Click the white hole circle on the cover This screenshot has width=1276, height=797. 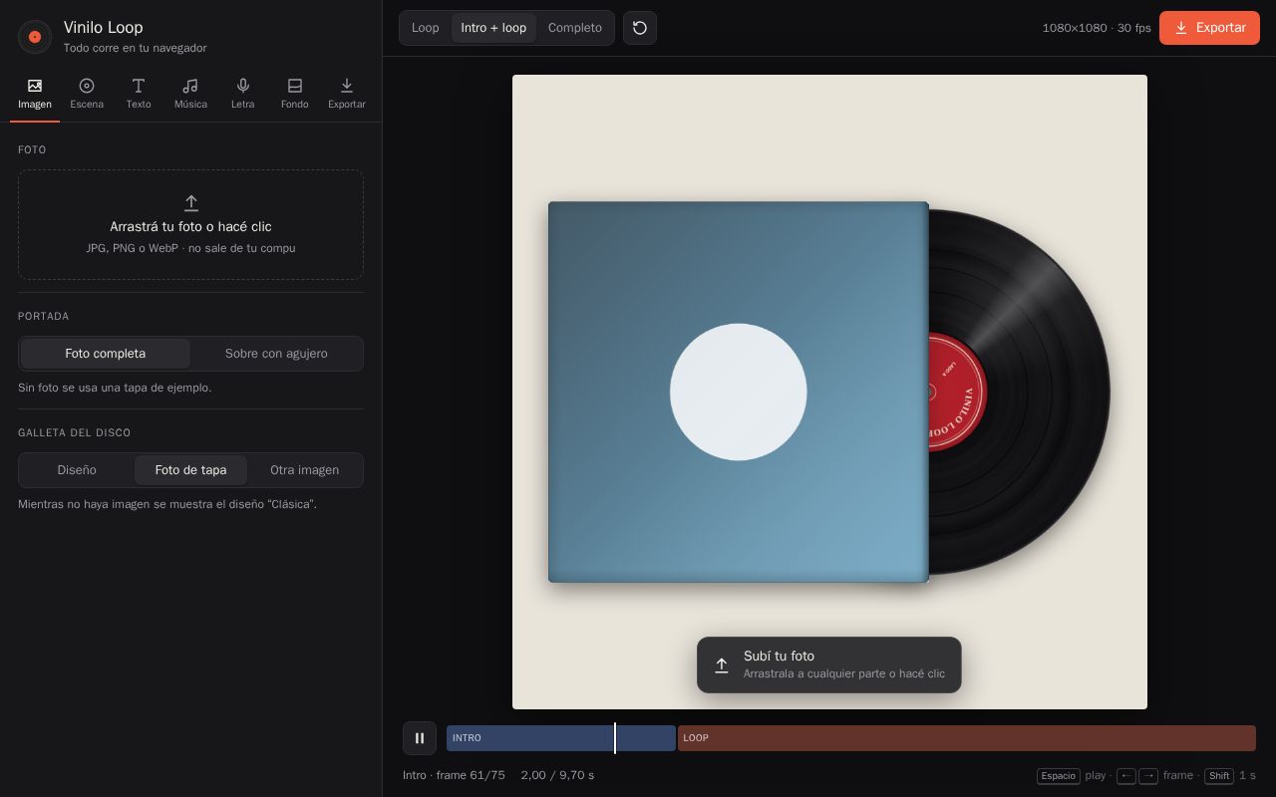pyautogui.click(x=738, y=392)
